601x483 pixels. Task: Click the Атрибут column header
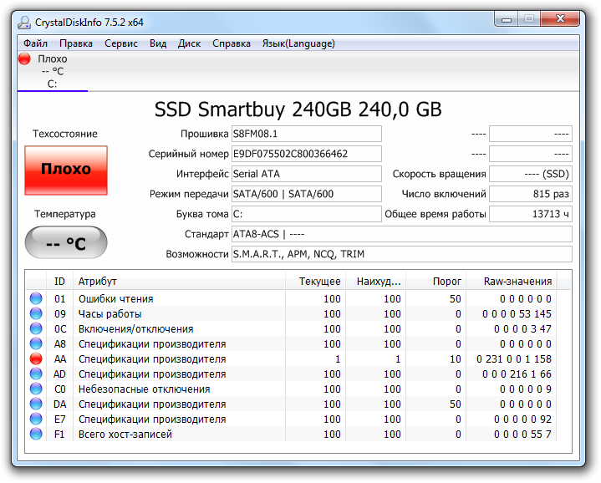[x=179, y=282]
